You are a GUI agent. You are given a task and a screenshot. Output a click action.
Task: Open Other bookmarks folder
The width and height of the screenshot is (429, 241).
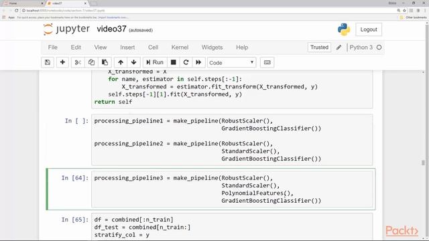point(413,17)
